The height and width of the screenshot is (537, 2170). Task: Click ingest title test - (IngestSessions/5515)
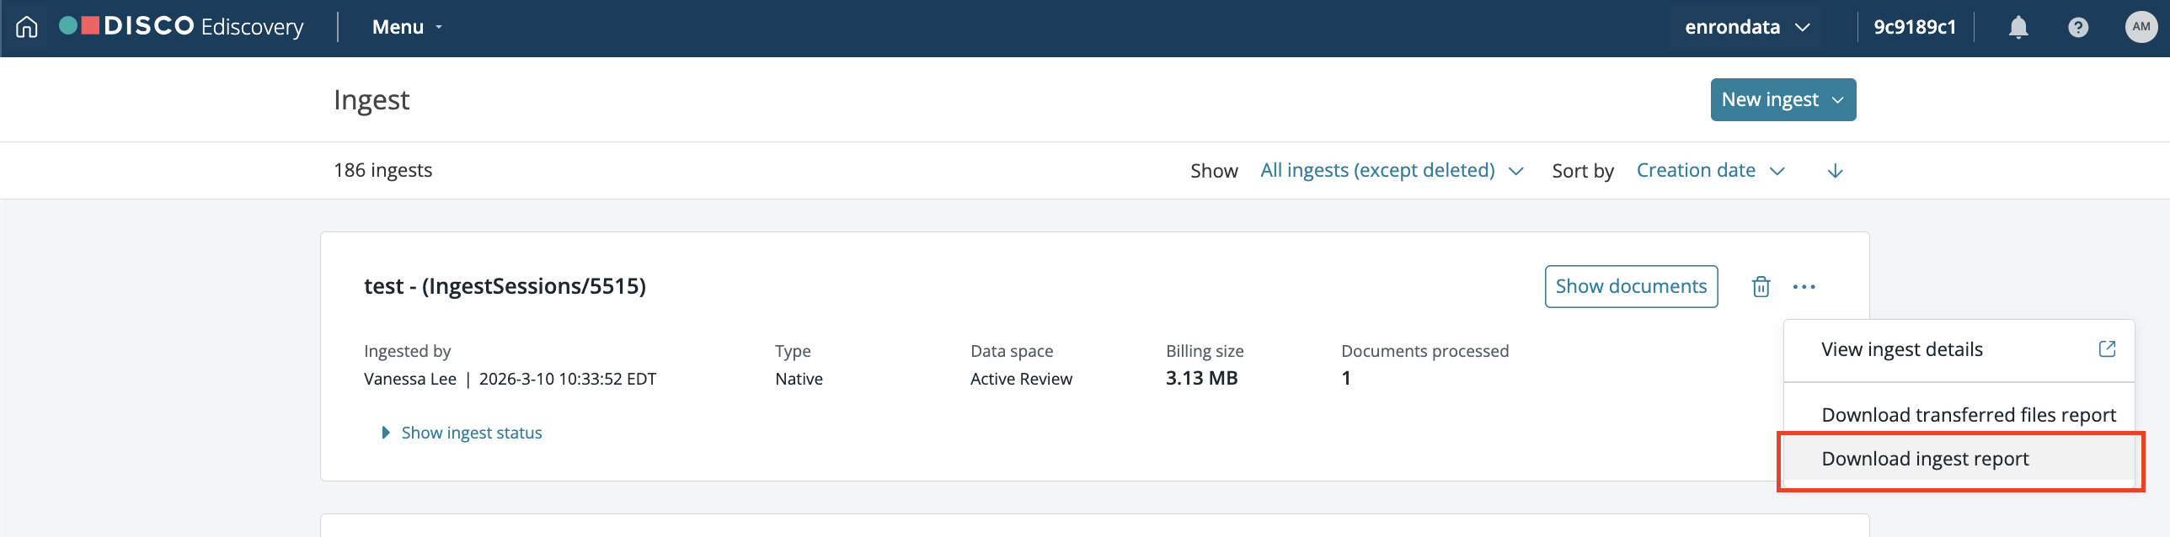(505, 286)
